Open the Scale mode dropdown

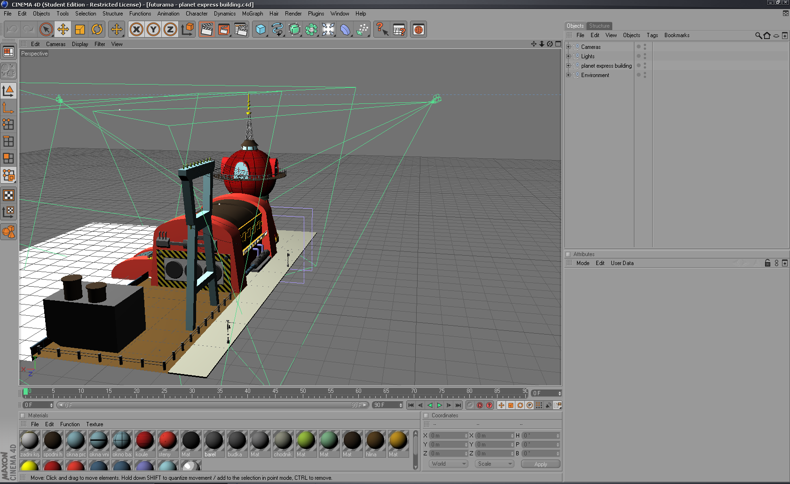click(x=494, y=464)
